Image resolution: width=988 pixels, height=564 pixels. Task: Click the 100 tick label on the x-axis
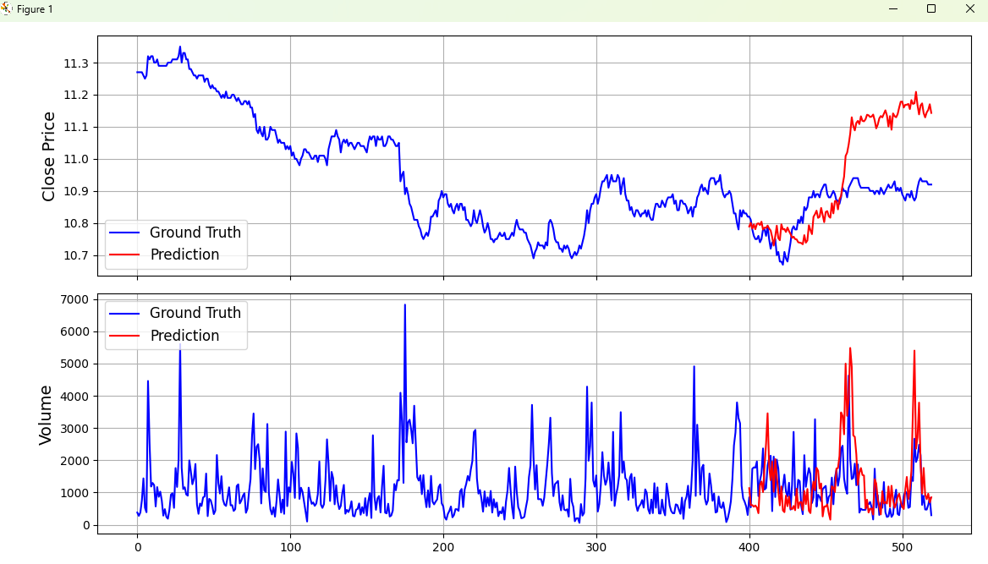(x=290, y=547)
